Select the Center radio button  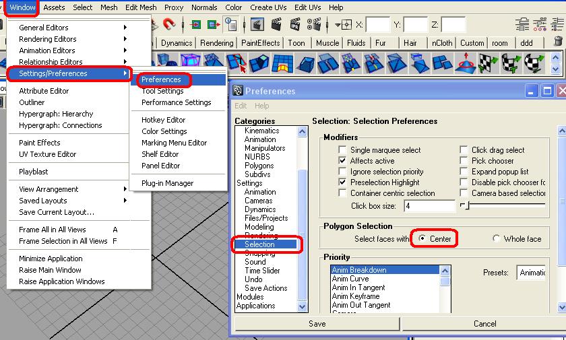422,238
